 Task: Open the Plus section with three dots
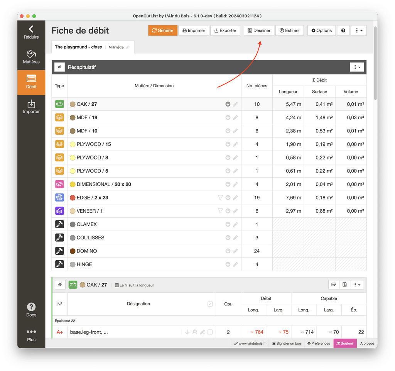(31, 335)
